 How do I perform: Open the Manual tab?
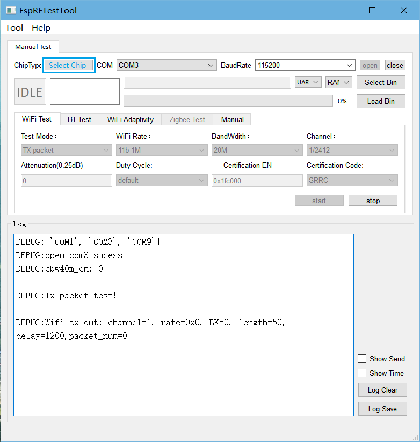[x=232, y=119]
